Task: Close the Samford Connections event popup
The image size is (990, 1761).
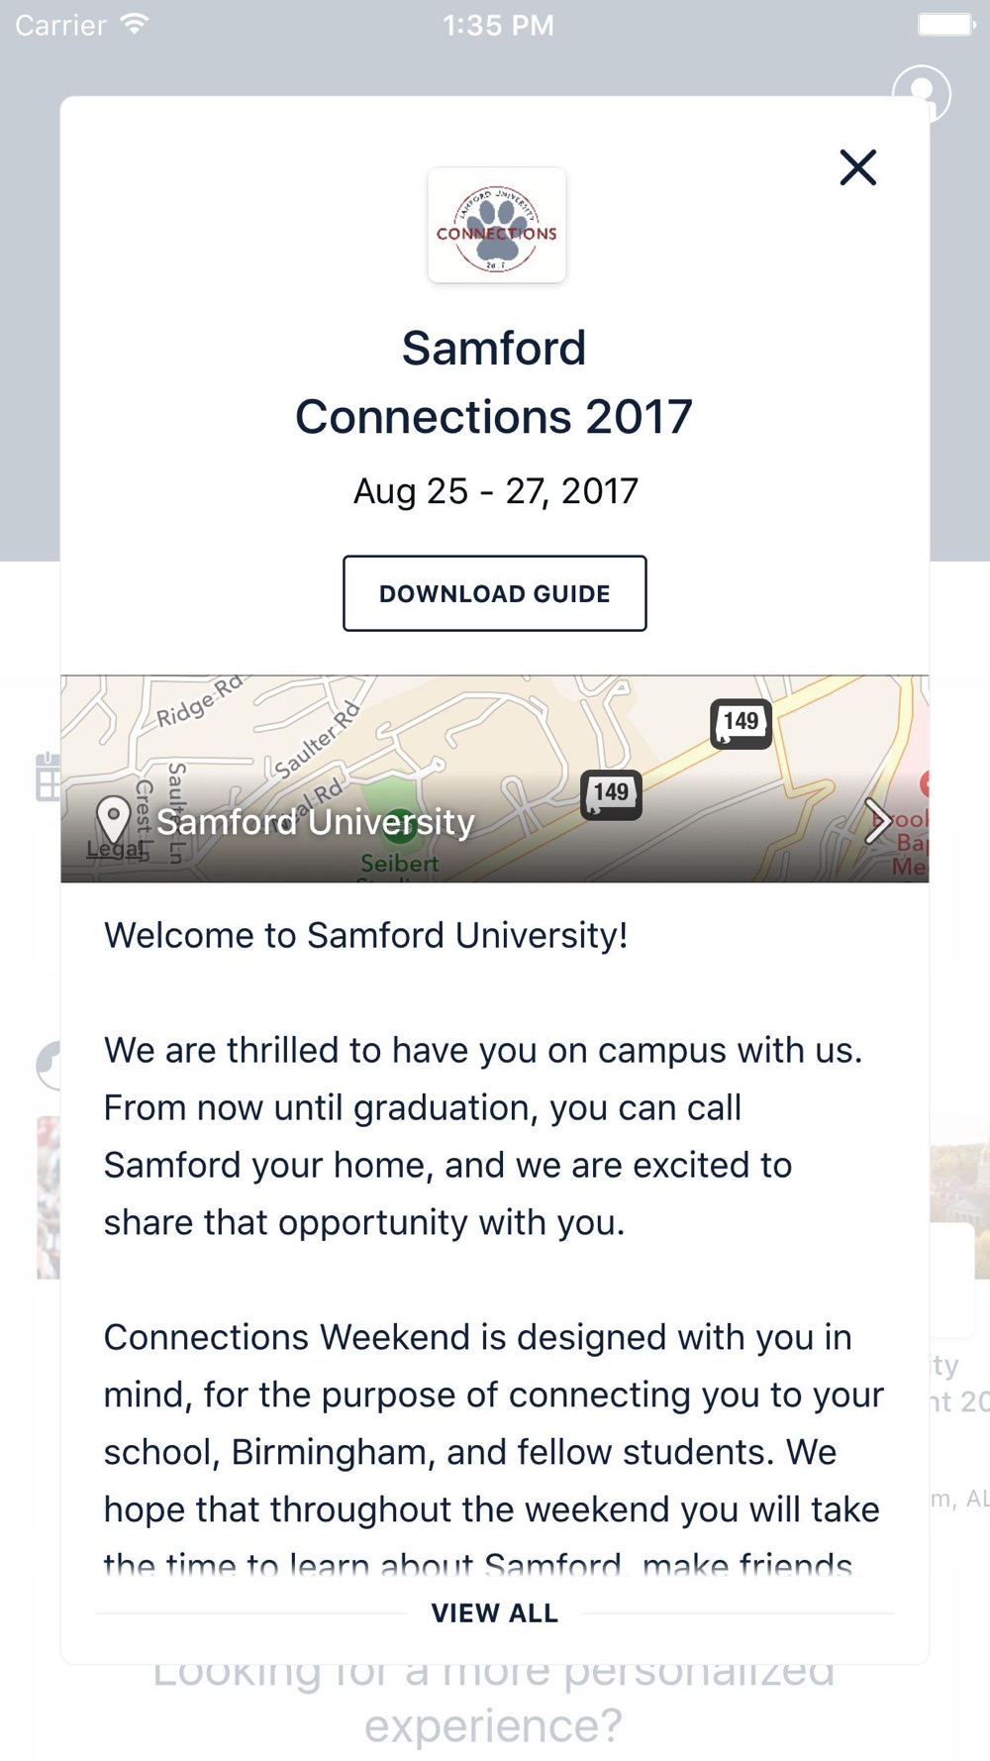Action: [857, 167]
